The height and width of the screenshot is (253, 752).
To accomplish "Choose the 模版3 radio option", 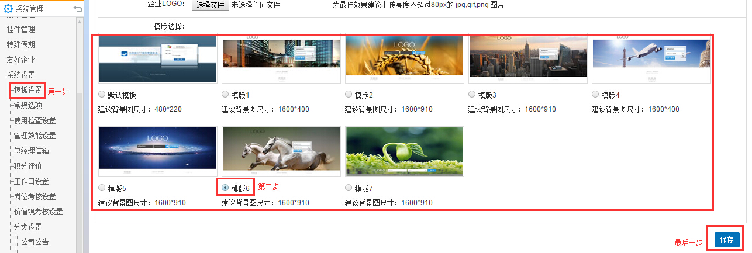I will [472, 94].
